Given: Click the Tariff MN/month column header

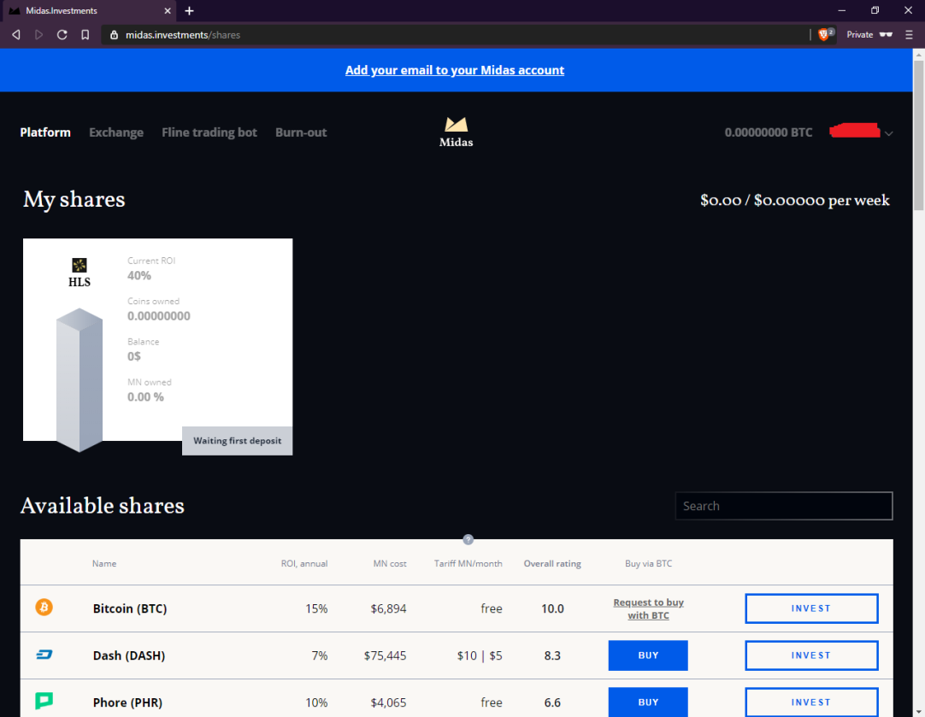Looking at the screenshot, I should click(x=468, y=564).
